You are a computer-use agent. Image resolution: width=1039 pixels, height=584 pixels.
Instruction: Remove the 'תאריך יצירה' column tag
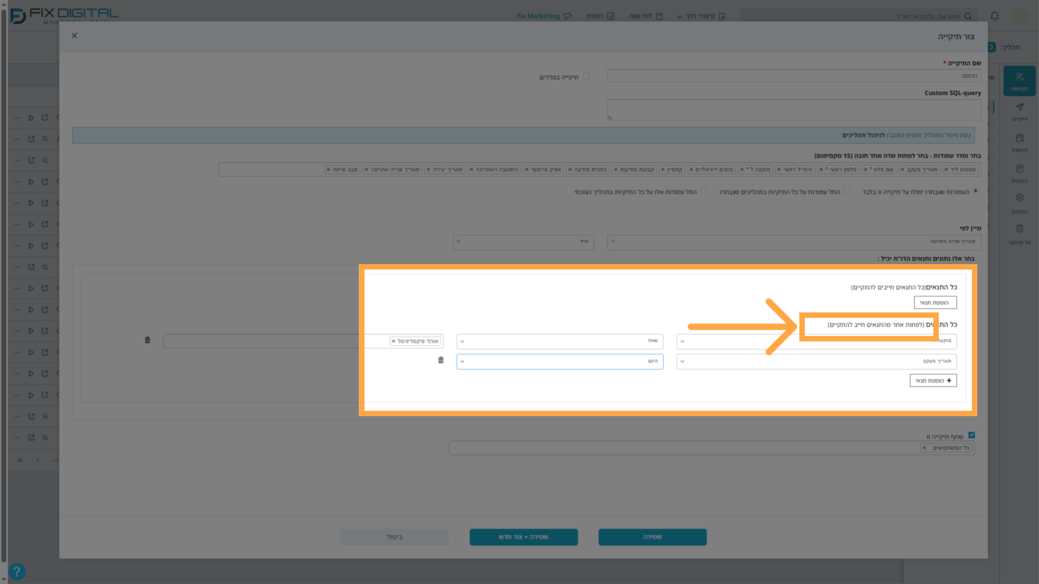click(428, 170)
